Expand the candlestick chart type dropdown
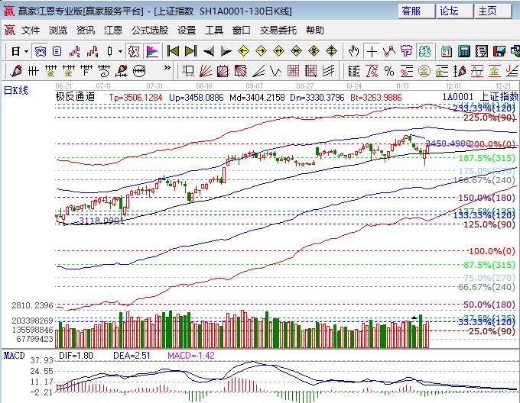 [120, 51]
